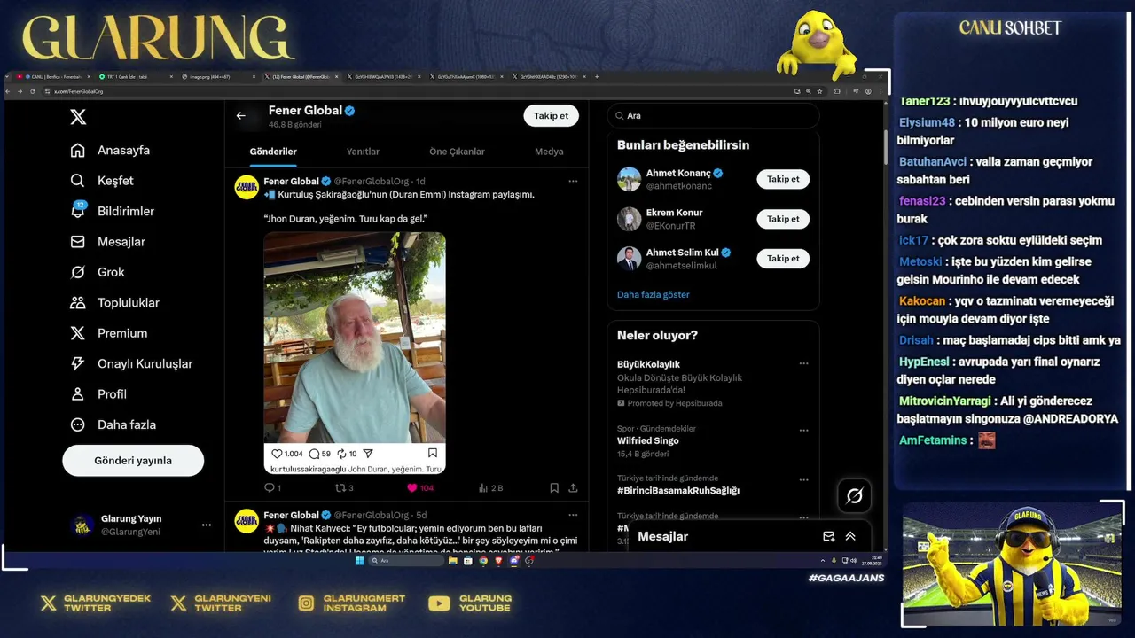Open the Wilfried Singo trend
Image resolution: width=1135 pixels, height=638 pixels.
tap(648, 440)
